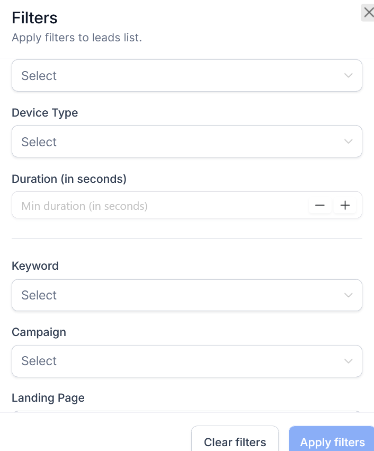This screenshot has height=451, width=374.
Task: Click the Keyword label text
Action: [35, 266]
